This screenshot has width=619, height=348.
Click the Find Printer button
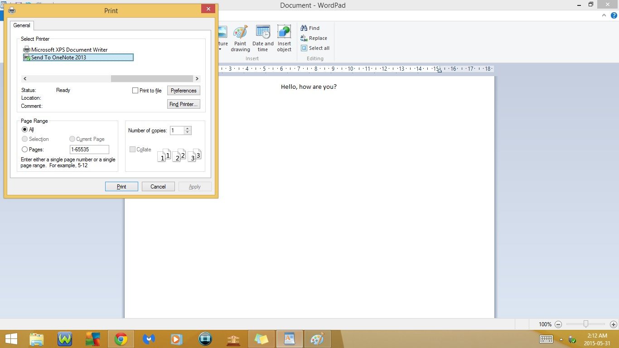tap(183, 104)
